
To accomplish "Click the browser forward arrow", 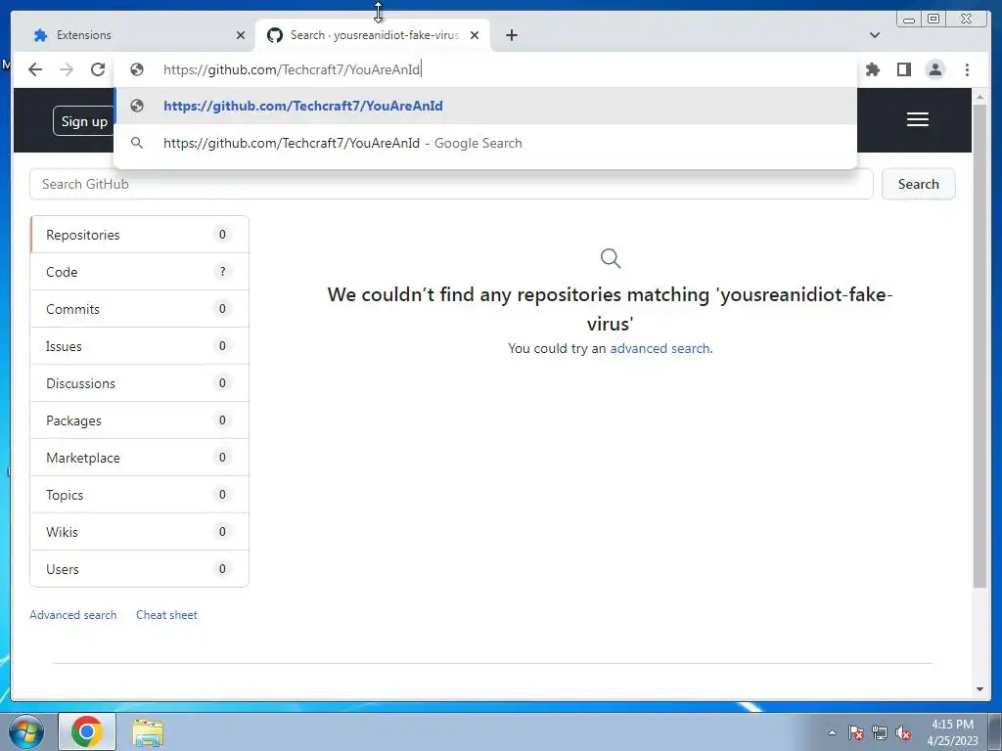I will click(67, 69).
